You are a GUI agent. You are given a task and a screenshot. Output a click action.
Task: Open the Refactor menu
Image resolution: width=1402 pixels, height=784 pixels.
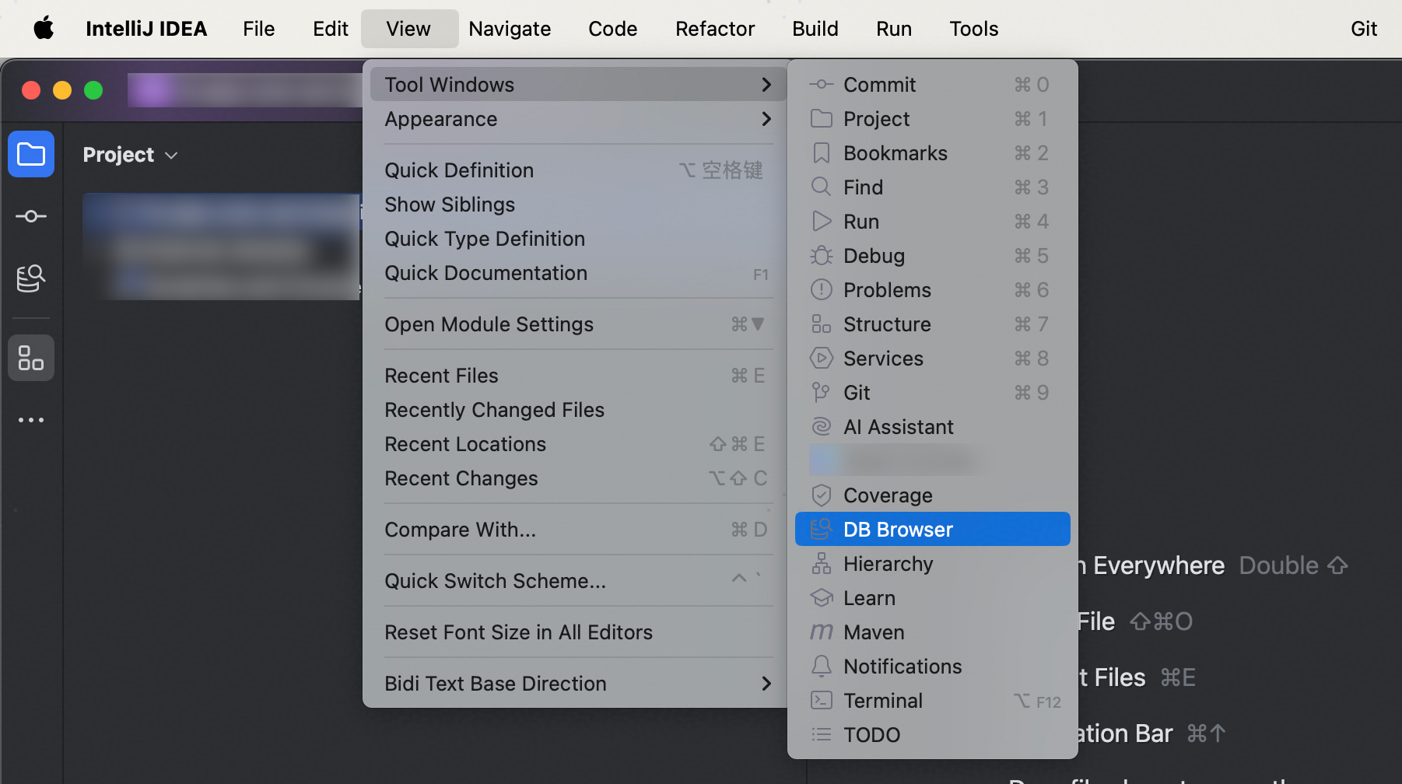pos(715,29)
